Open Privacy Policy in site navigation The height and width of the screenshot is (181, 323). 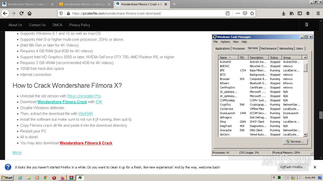[80, 25]
